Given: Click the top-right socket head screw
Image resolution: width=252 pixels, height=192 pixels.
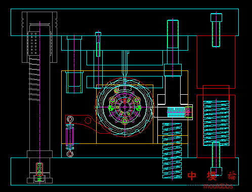Looking at the screenshot, I should pyautogui.click(x=216, y=30).
